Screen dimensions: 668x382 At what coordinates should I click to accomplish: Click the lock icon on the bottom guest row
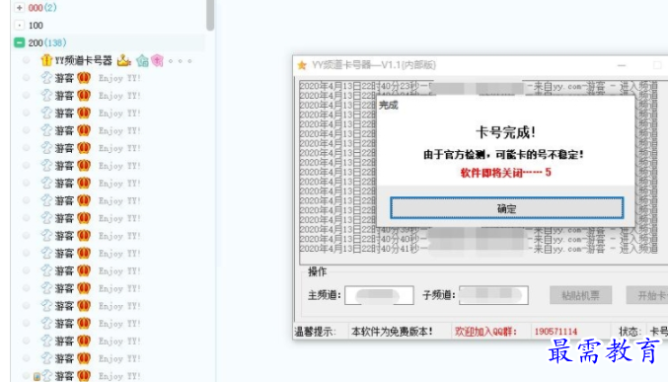tap(37, 376)
